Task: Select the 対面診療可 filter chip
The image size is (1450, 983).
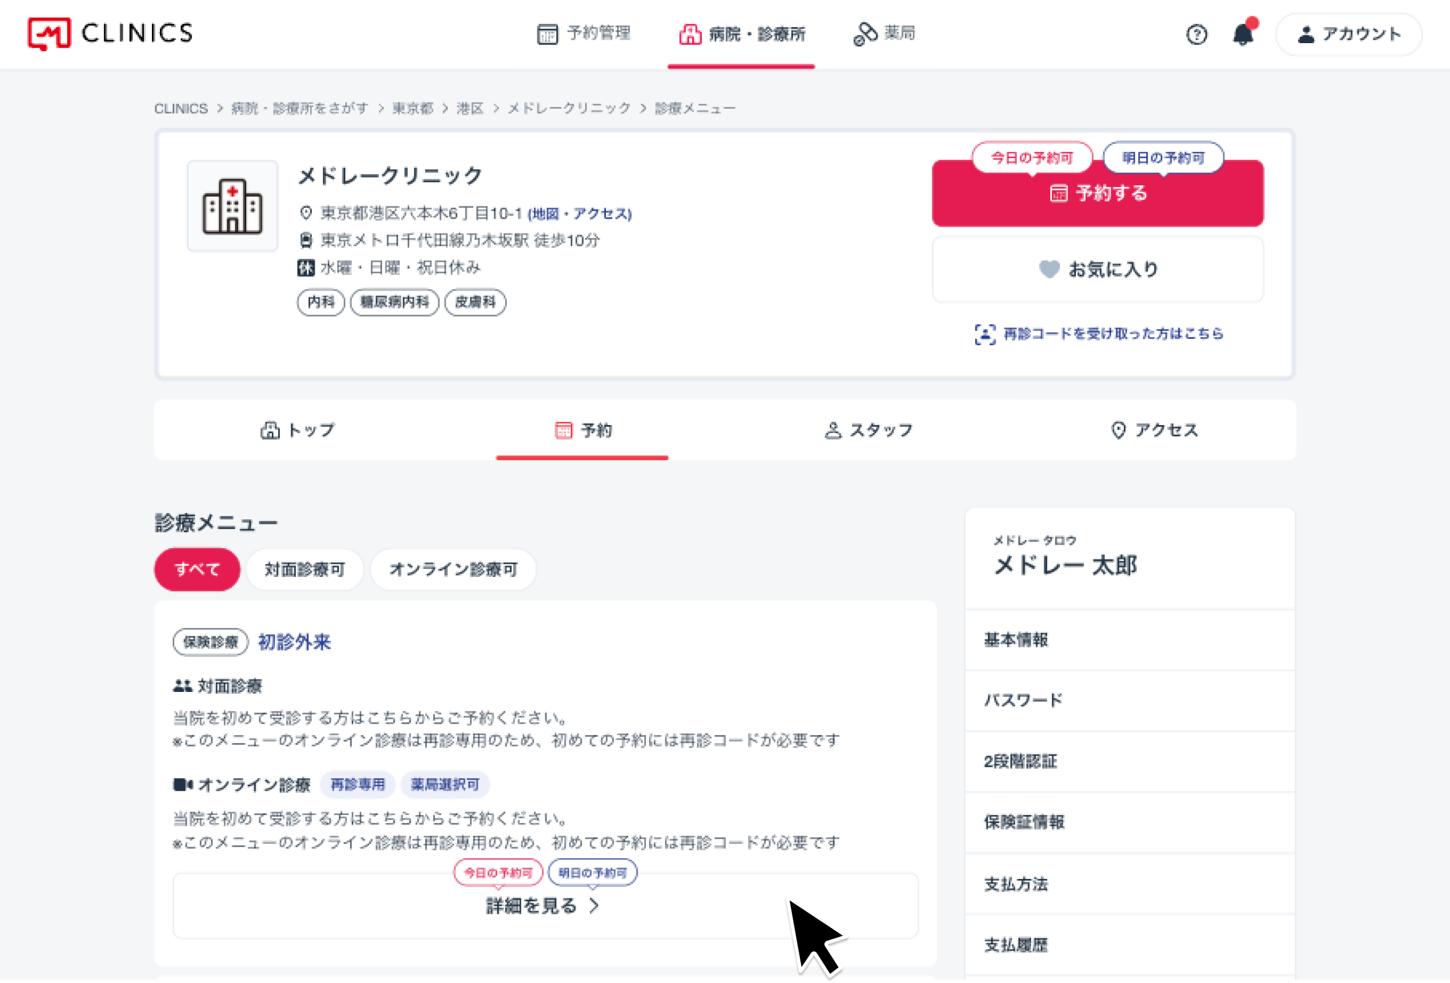Action: click(305, 570)
